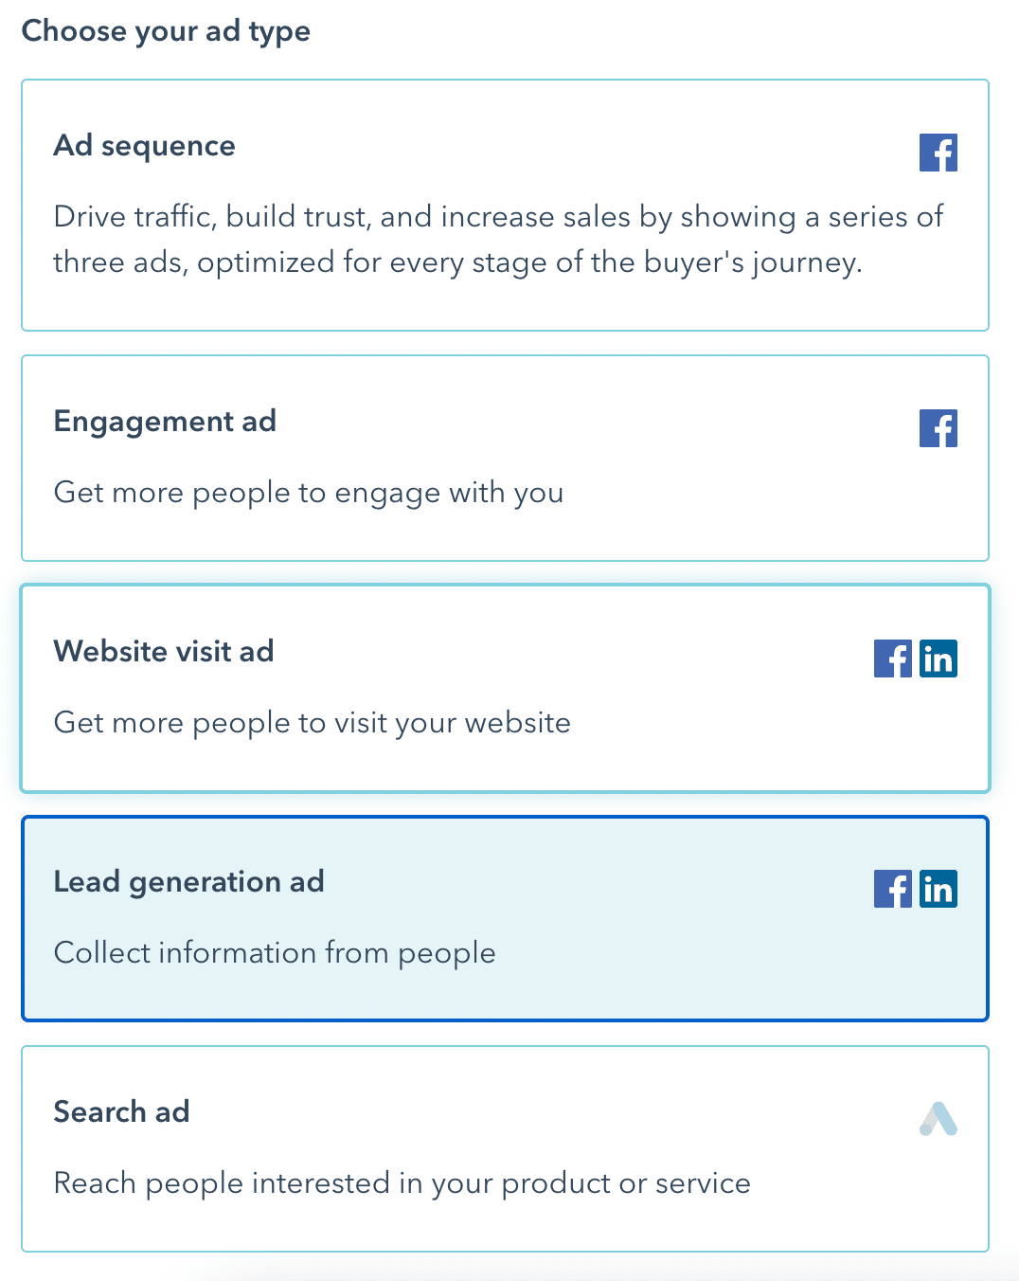Select the Lead generation ad title
This screenshot has height=1281, width=1019.
click(188, 882)
